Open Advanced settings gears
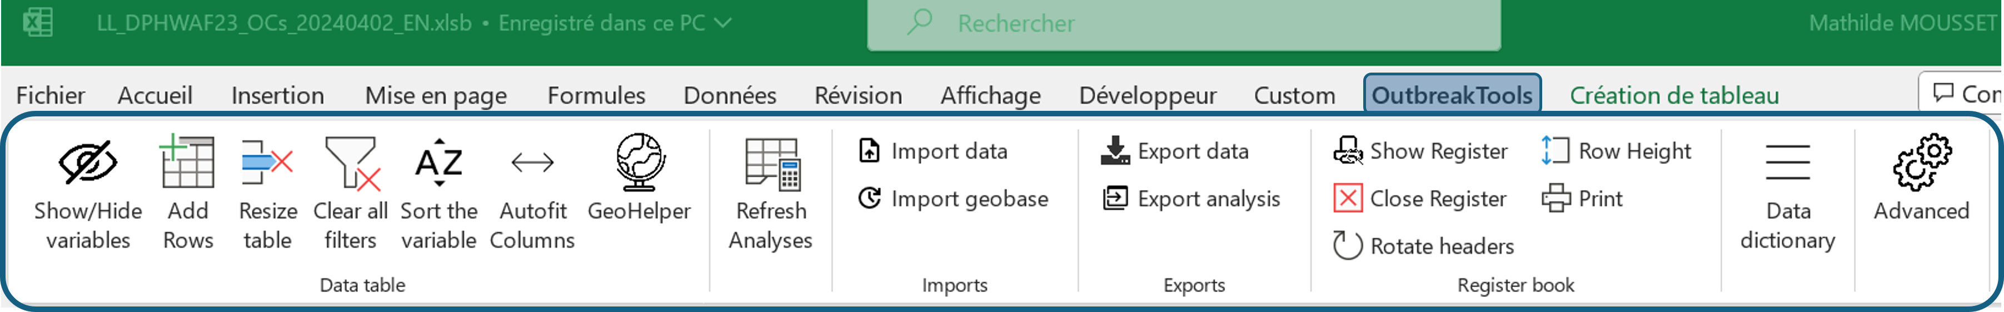The image size is (2004, 312). (x=1921, y=163)
